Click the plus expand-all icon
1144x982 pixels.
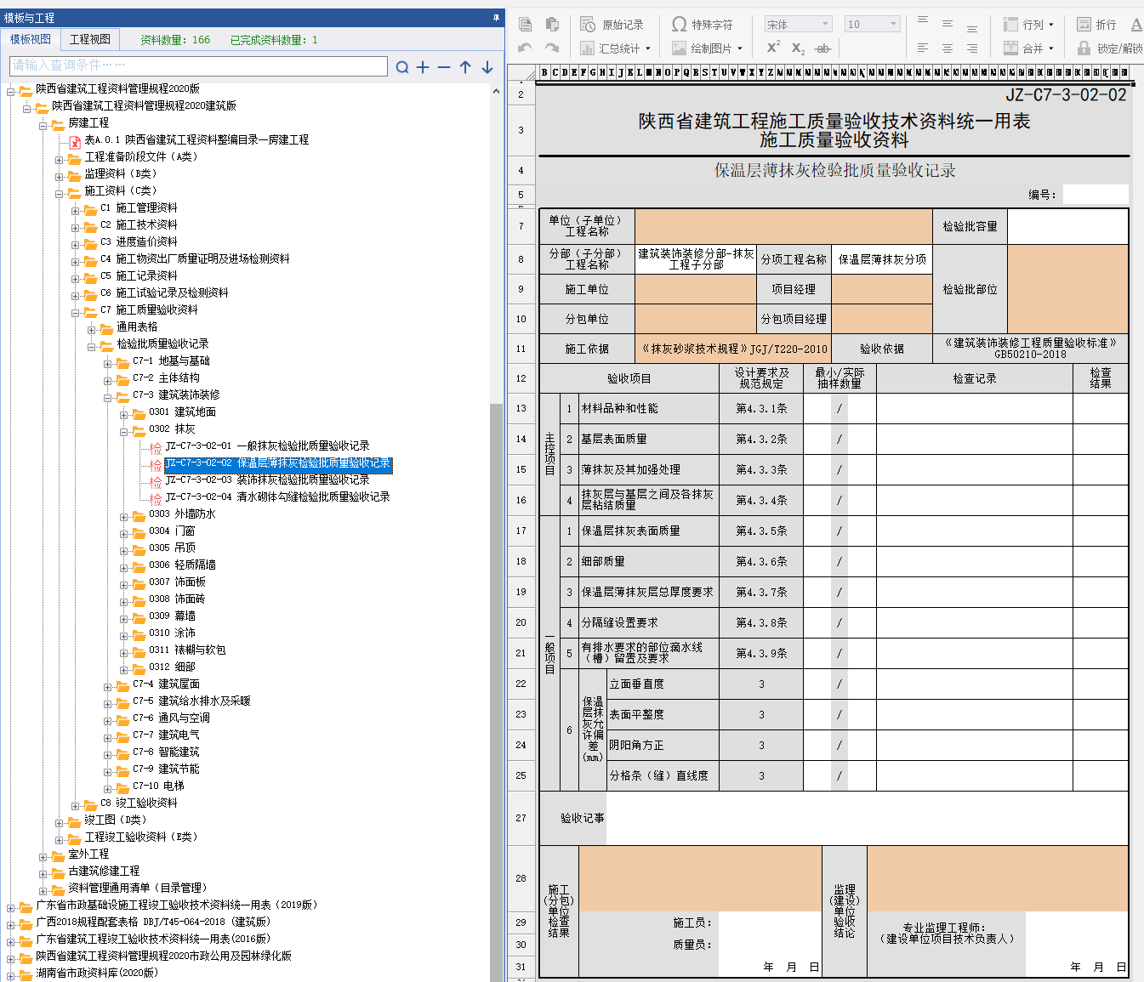[423, 66]
